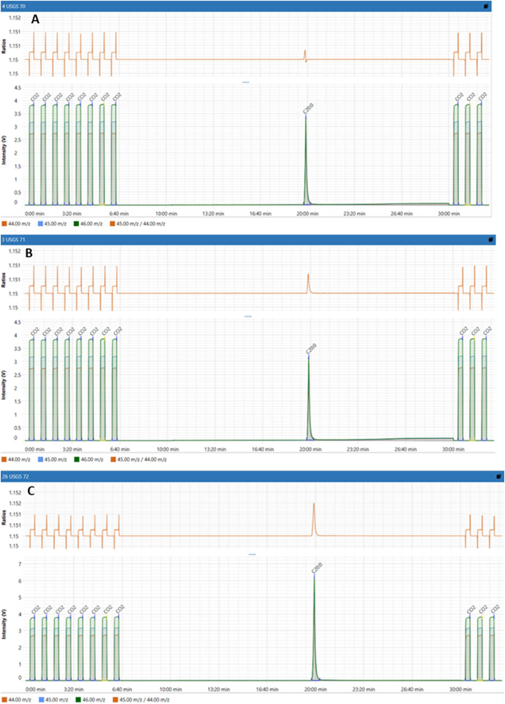505x704 pixels.
Task: Click "10:00 min" axis label in USGS 72 panel
Action: (x=170, y=690)
